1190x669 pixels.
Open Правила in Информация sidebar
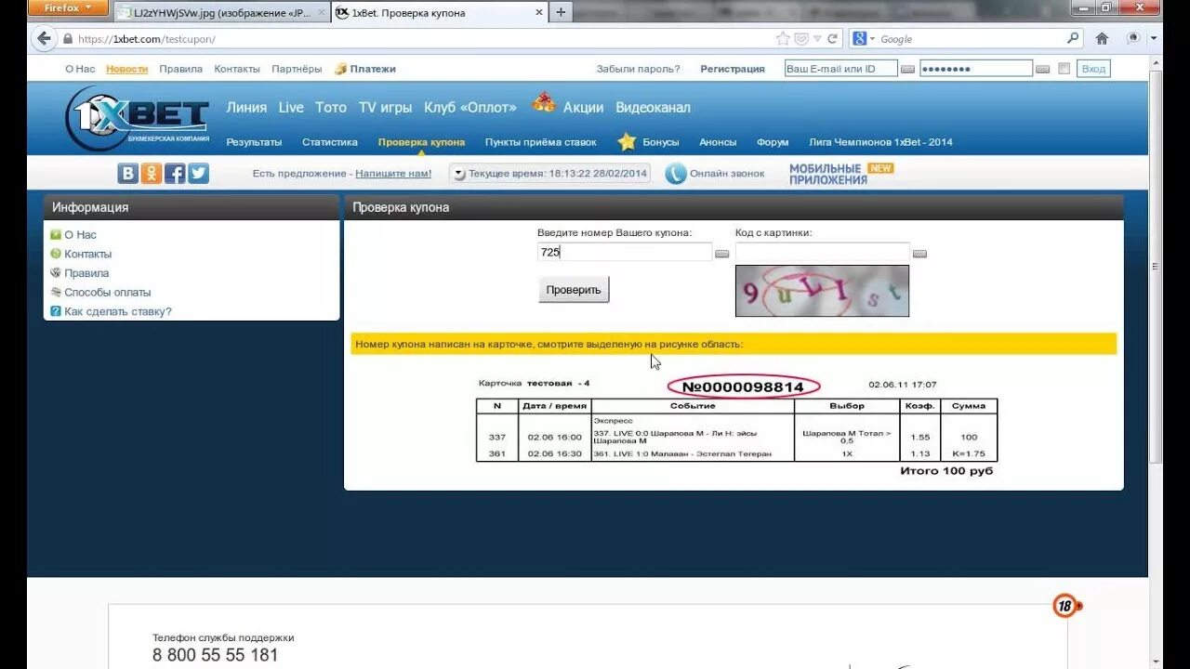[x=86, y=273]
